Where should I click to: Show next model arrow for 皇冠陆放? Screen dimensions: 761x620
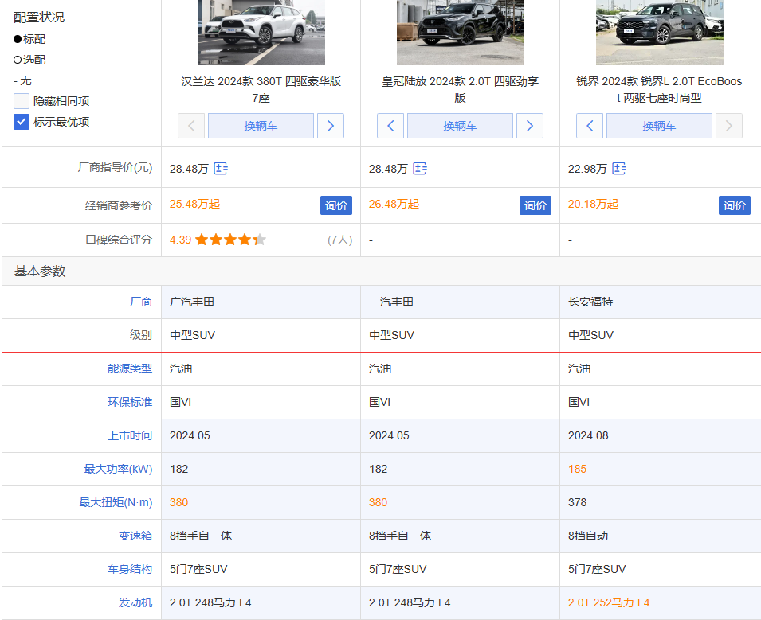coord(529,126)
